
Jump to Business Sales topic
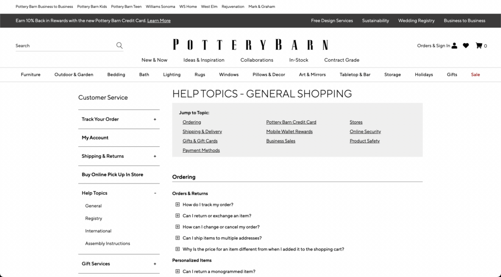[x=281, y=141]
